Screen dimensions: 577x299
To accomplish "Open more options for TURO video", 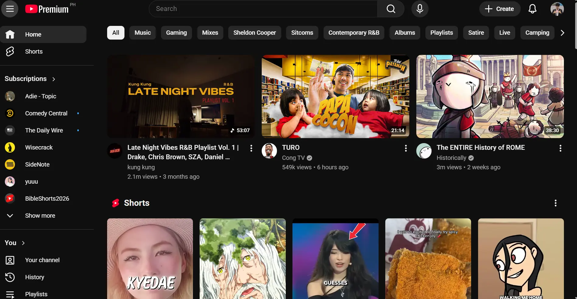I will pyautogui.click(x=406, y=148).
